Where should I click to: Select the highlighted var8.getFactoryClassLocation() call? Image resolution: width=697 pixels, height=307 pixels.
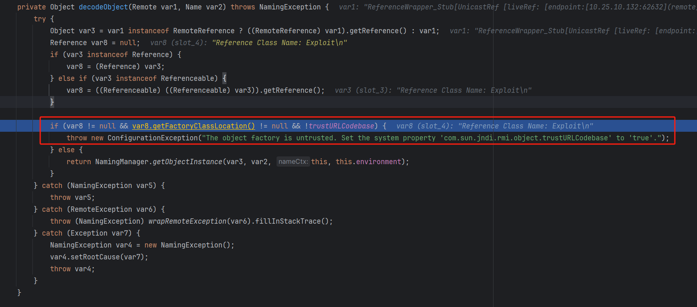[x=194, y=126]
